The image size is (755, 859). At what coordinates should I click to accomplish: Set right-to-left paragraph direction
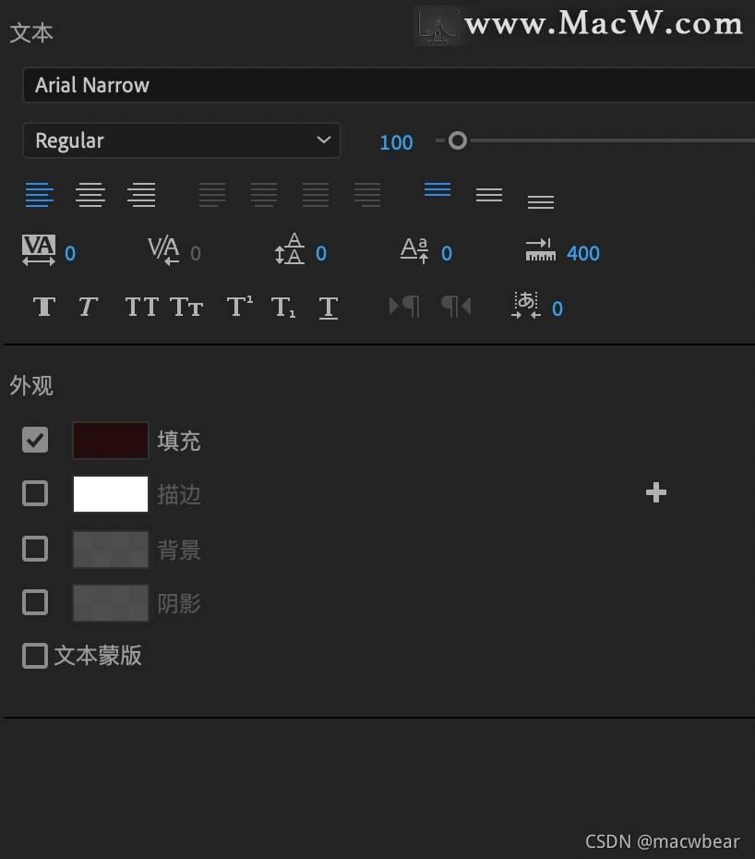(456, 307)
